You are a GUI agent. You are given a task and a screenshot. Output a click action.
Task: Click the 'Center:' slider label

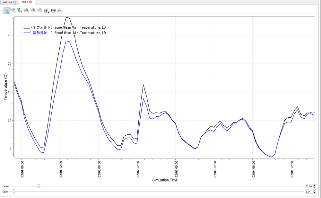(x=6, y=186)
